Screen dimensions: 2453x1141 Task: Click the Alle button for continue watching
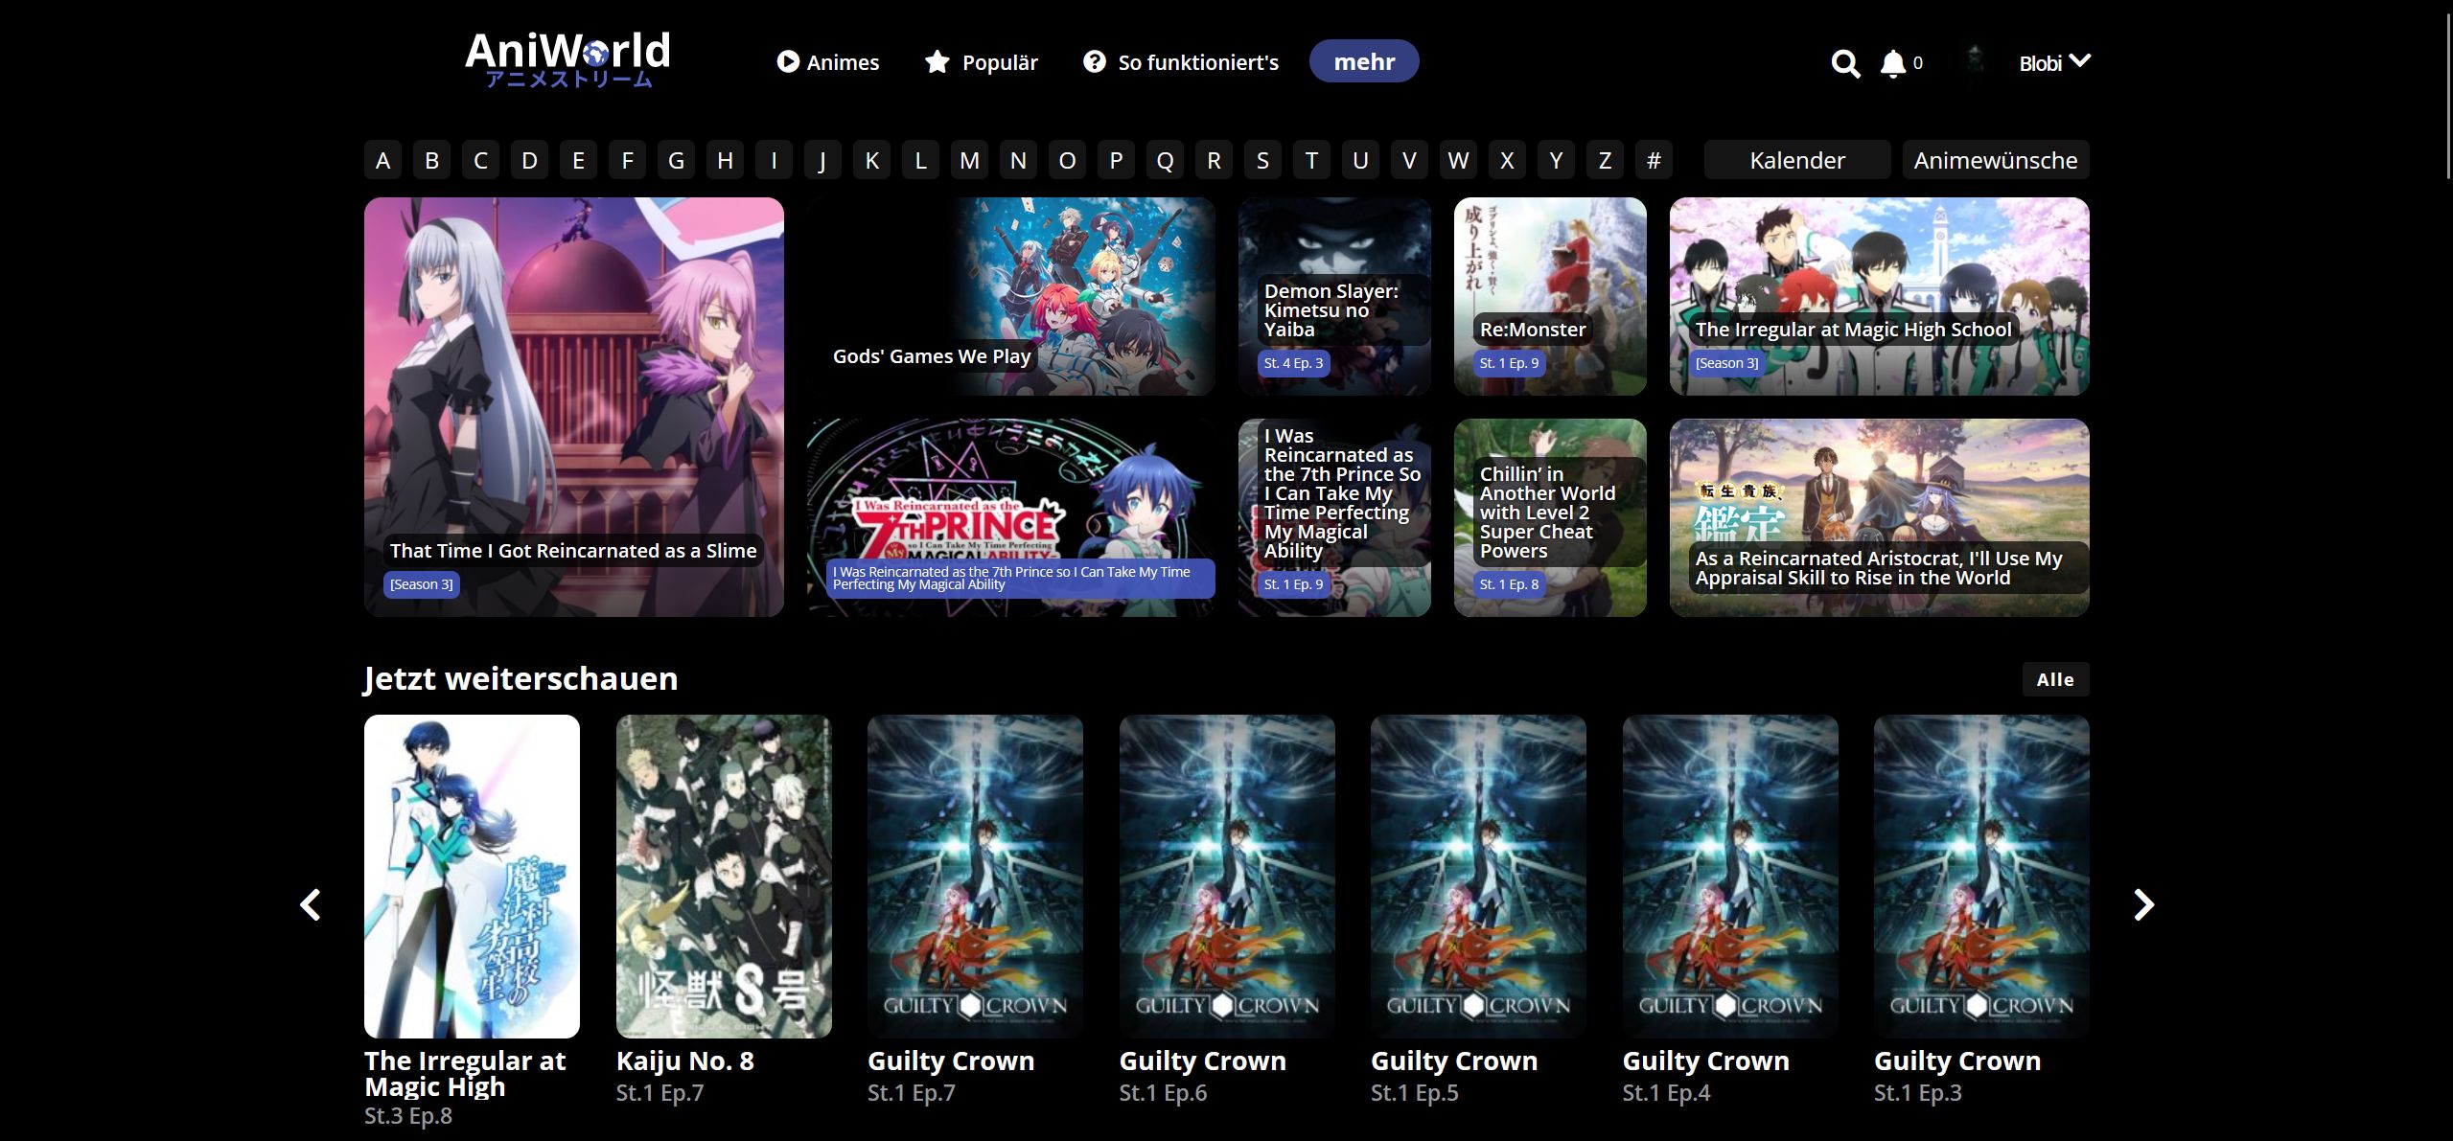[x=2055, y=679]
